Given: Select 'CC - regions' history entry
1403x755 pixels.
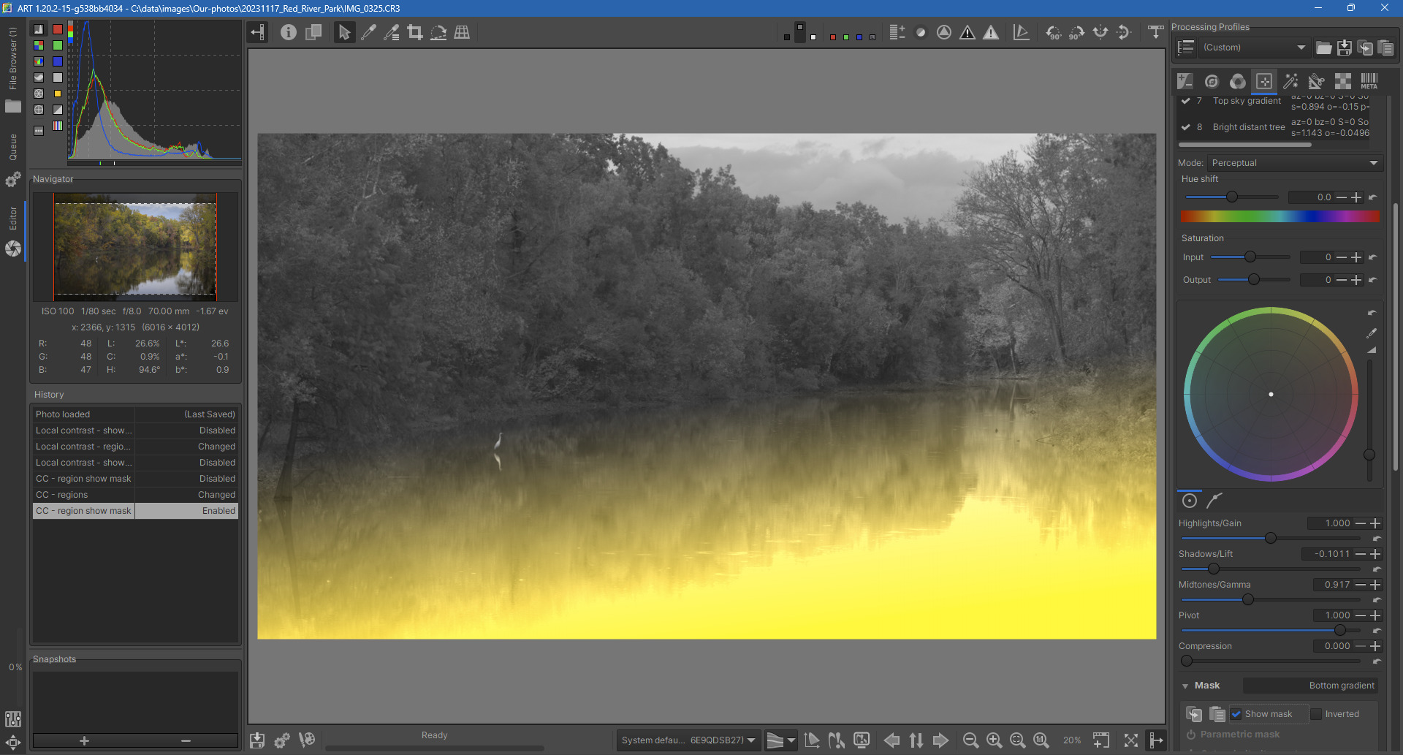Looking at the screenshot, I should pos(135,495).
